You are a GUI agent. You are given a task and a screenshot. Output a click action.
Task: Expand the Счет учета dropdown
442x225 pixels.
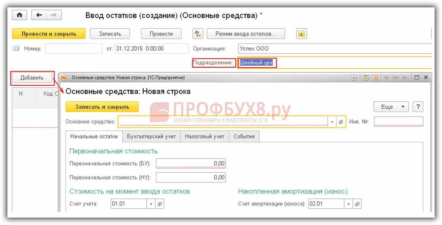(x=151, y=204)
